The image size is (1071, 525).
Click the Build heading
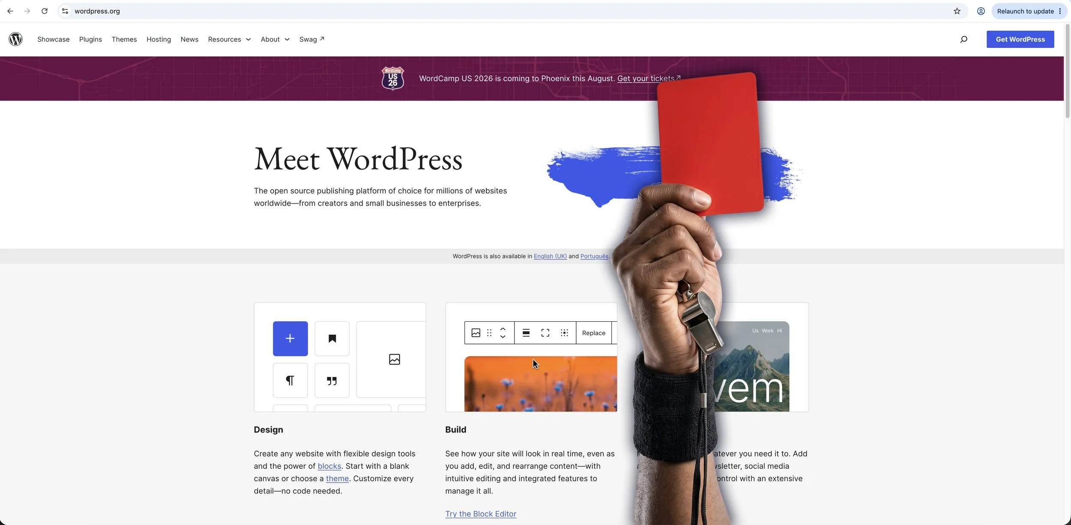pos(455,430)
